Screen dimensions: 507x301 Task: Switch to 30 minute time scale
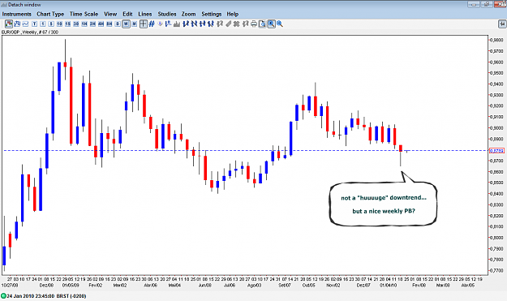tap(76, 24)
